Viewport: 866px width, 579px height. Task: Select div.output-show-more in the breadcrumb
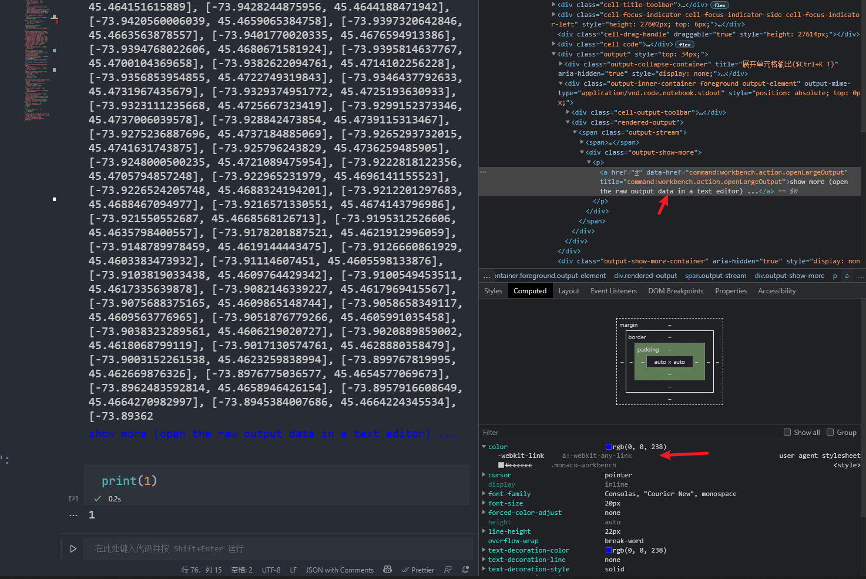[x=790, y=276]
